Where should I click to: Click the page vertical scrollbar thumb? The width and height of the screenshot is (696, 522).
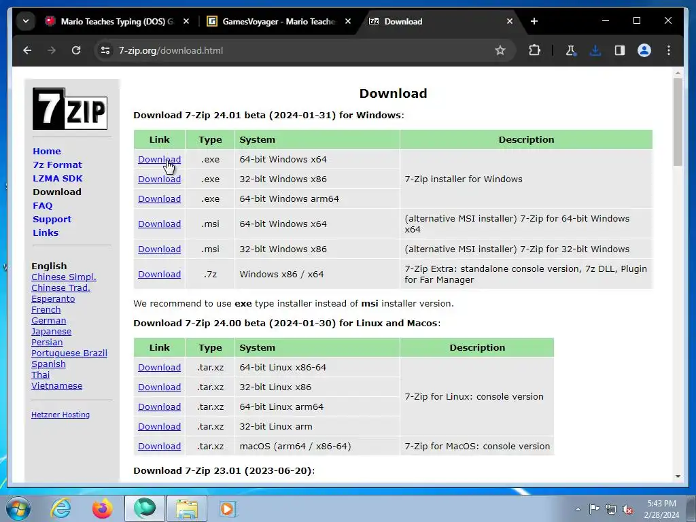click(x=678, y=122)
